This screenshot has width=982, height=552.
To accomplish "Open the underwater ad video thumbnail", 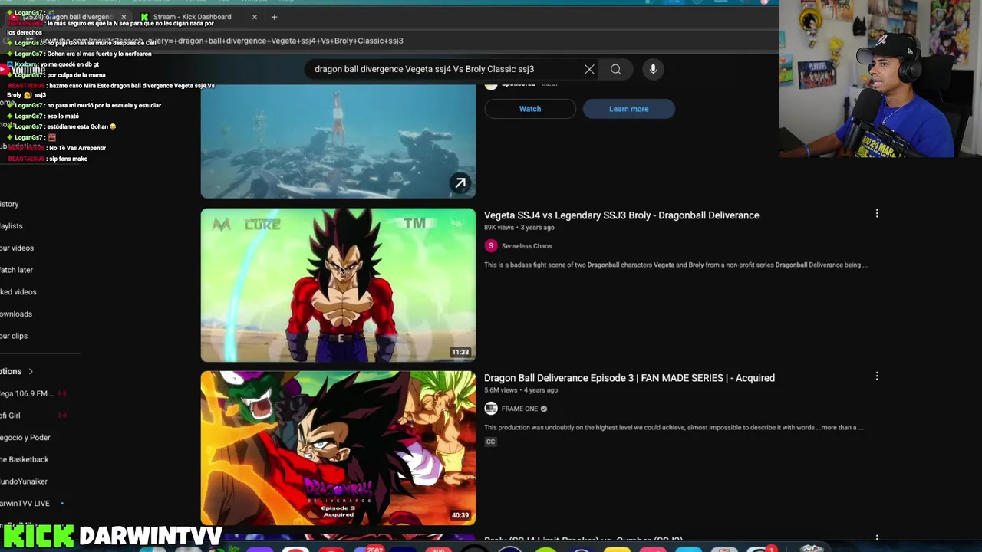I will tap(338, 141).
